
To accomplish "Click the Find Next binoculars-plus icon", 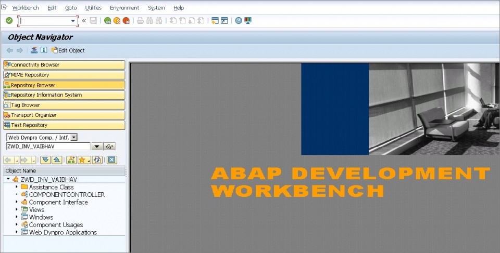I will coord(159,21).
